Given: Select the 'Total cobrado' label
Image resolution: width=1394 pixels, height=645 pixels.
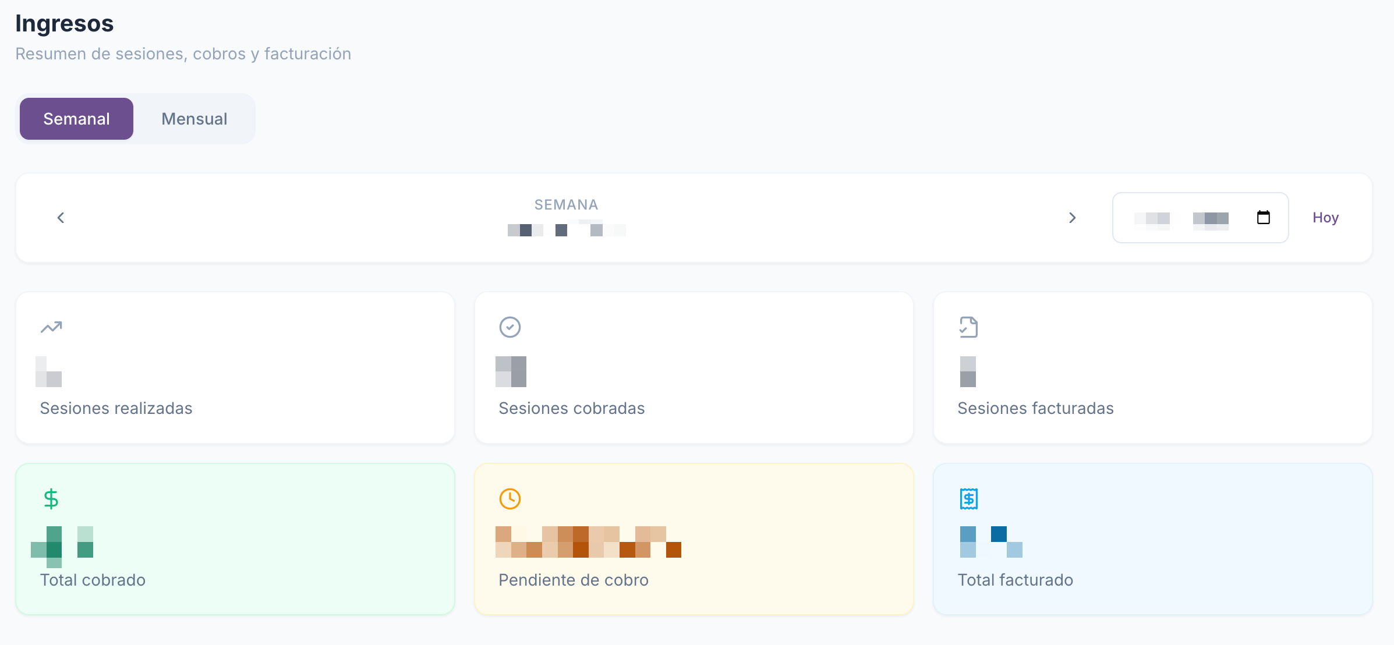Looking at the screenshot, I should pyautogui.click(x=93, y=580).
